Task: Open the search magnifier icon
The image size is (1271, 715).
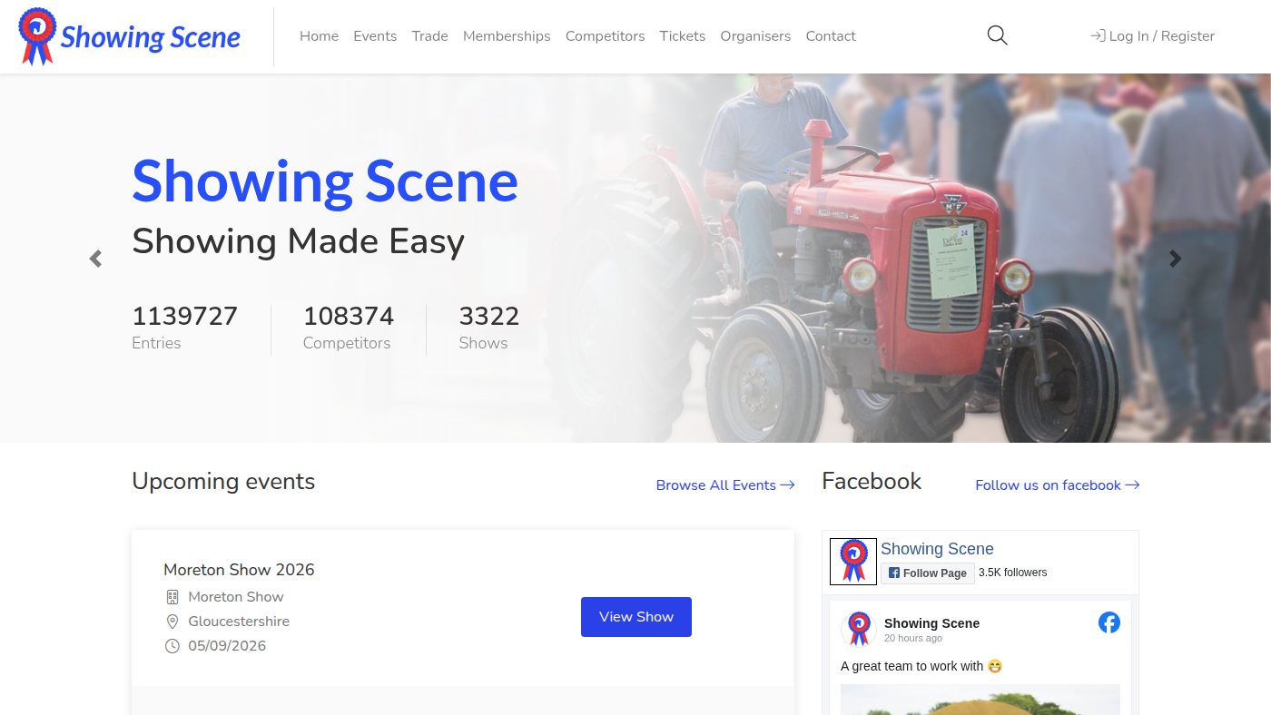Action: point(997,35)
